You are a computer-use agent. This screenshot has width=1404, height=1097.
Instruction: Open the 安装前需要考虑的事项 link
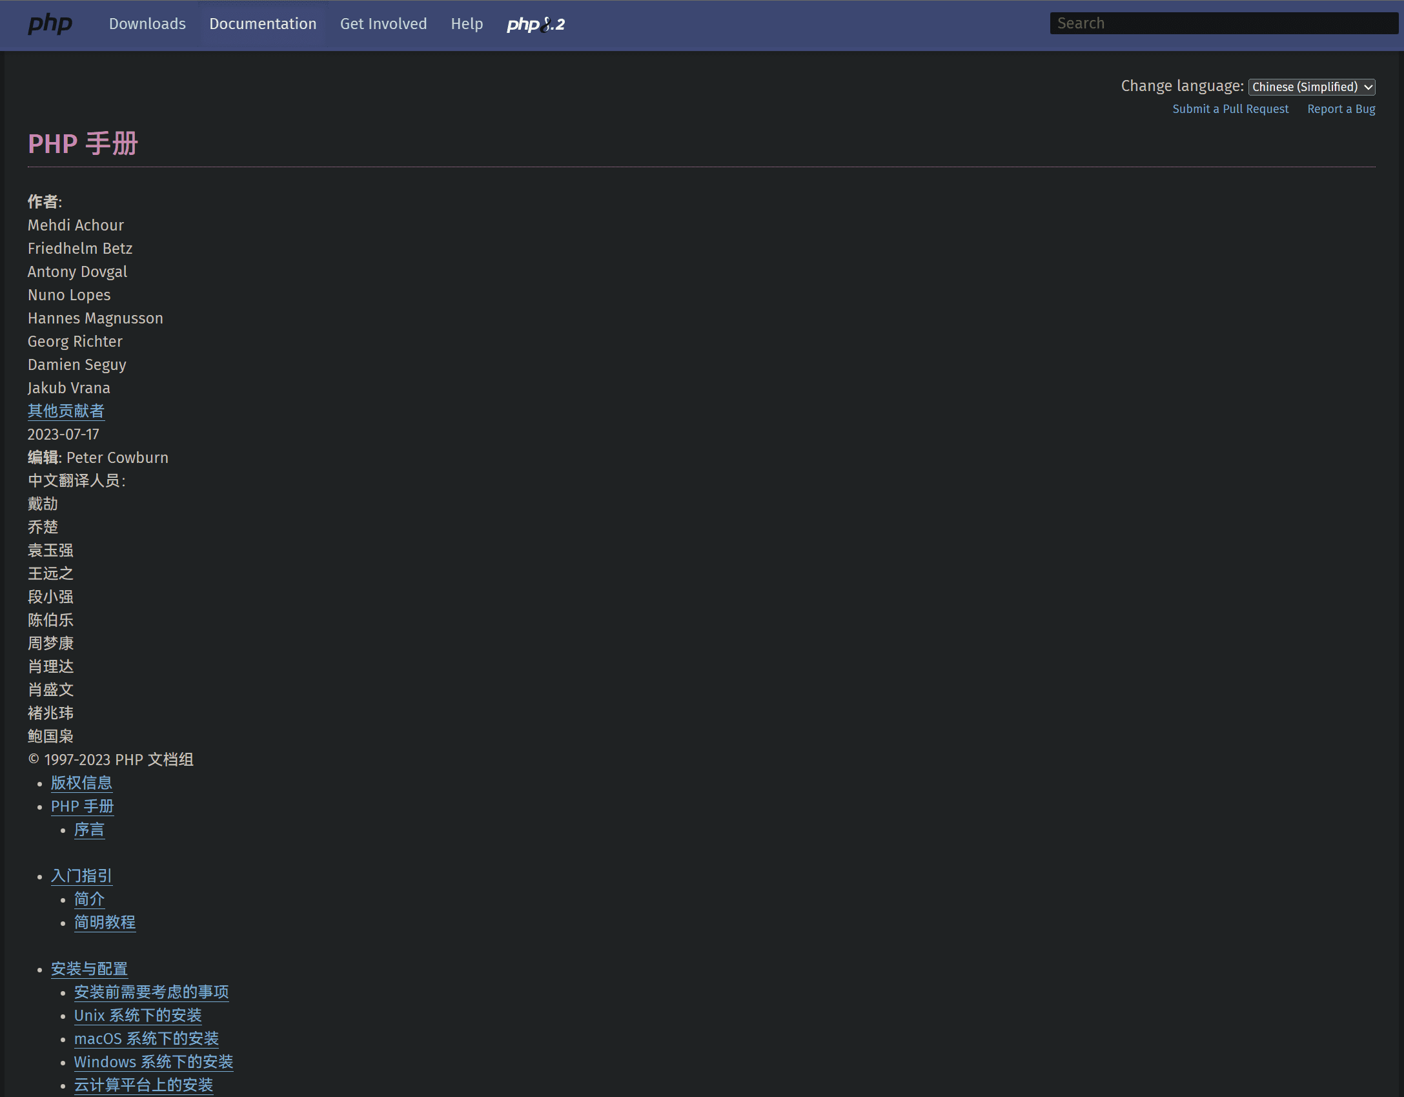click(151, 992)
